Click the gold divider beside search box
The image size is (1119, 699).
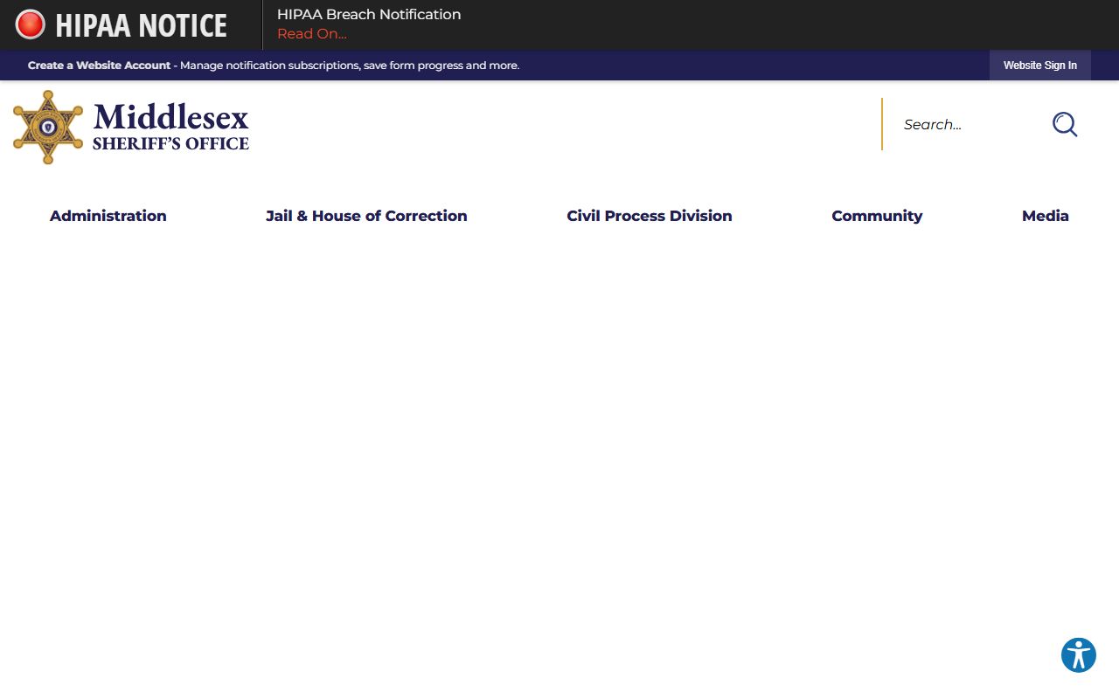pos(882,124)
